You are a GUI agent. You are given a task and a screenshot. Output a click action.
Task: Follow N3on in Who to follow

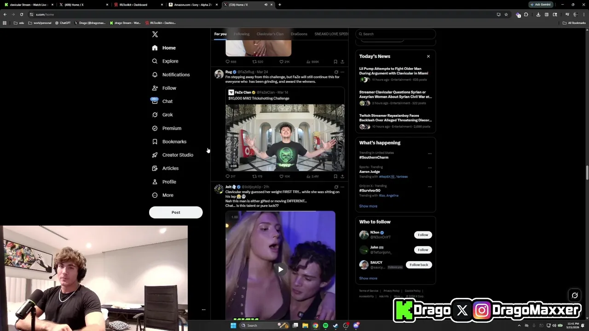pyautogui.click(x=423, y=235)
